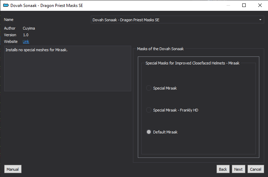268x177 pixels.
Task: Click the Masks of the Dovah Sonaak heading
Action: coord(160,49)
